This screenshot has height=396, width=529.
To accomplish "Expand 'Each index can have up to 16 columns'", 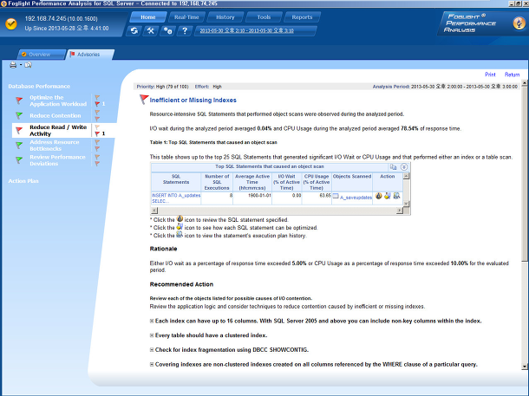I will click(x=152, y=321).
